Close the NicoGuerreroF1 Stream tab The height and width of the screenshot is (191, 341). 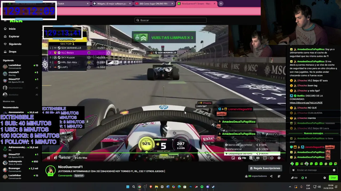pos(214,4)
